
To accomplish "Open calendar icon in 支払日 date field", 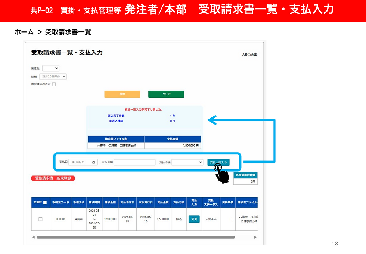I will [94, 162].
